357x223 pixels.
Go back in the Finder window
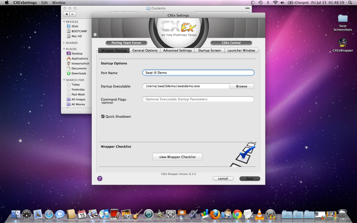(x=66, y=14)
